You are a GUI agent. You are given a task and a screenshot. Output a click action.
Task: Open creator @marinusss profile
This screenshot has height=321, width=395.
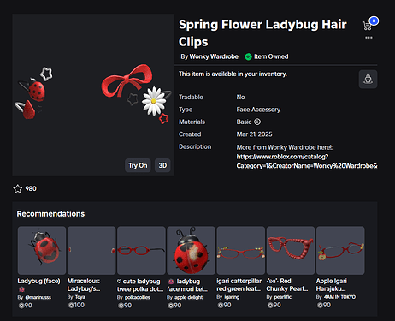click(x=38, y=297)
